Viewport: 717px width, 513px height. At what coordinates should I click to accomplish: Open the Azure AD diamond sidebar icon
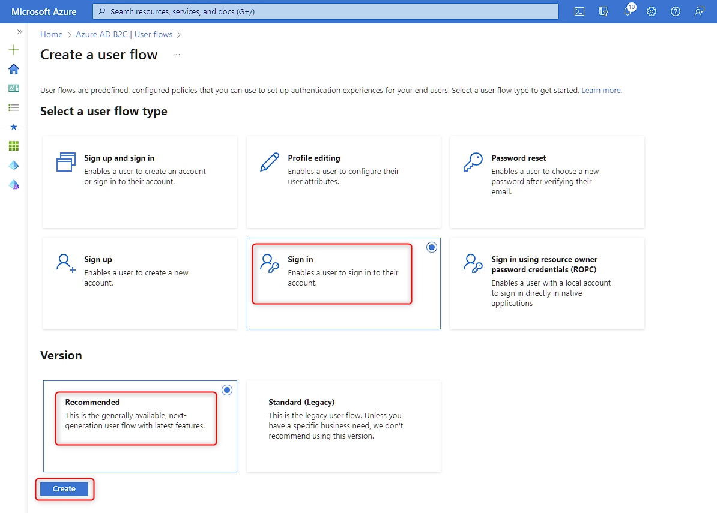14,165
